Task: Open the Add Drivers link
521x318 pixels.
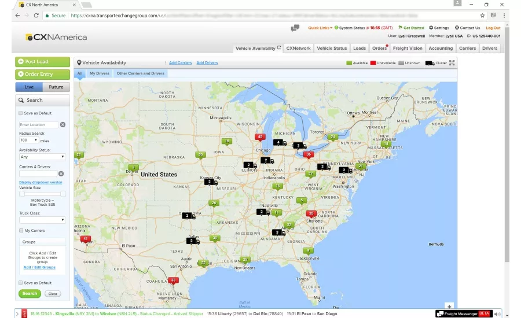Action: (207, 63)
